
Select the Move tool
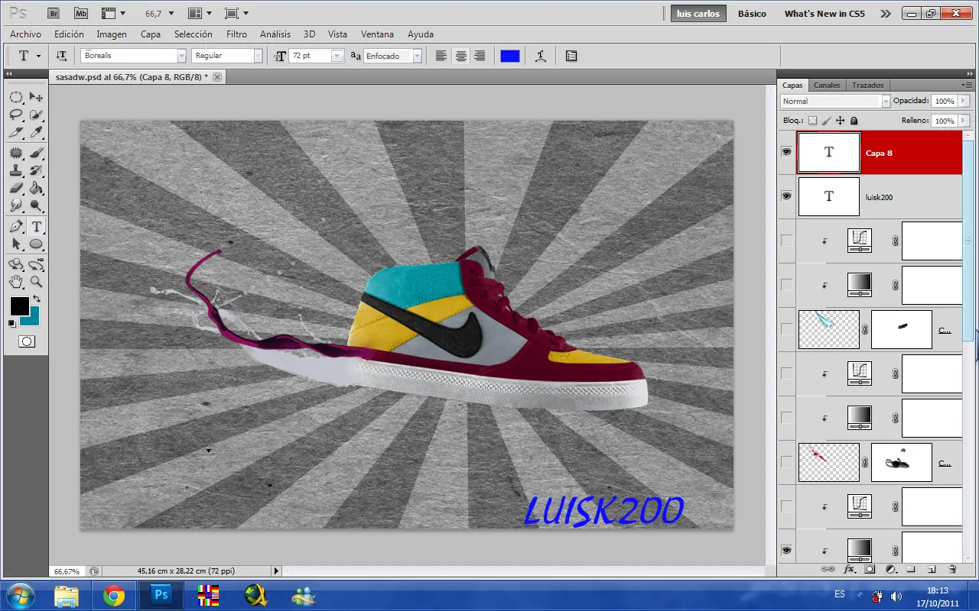click(x=36, y=97)
